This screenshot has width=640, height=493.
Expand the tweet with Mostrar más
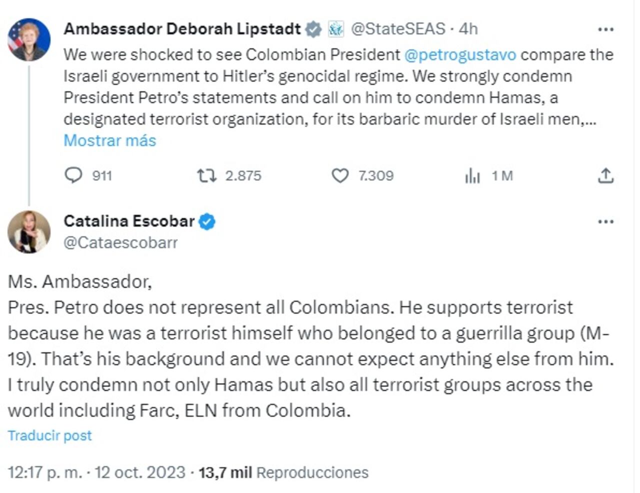point(109,141)
